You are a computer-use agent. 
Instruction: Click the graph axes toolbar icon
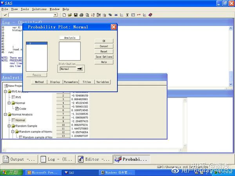[122, 15]
